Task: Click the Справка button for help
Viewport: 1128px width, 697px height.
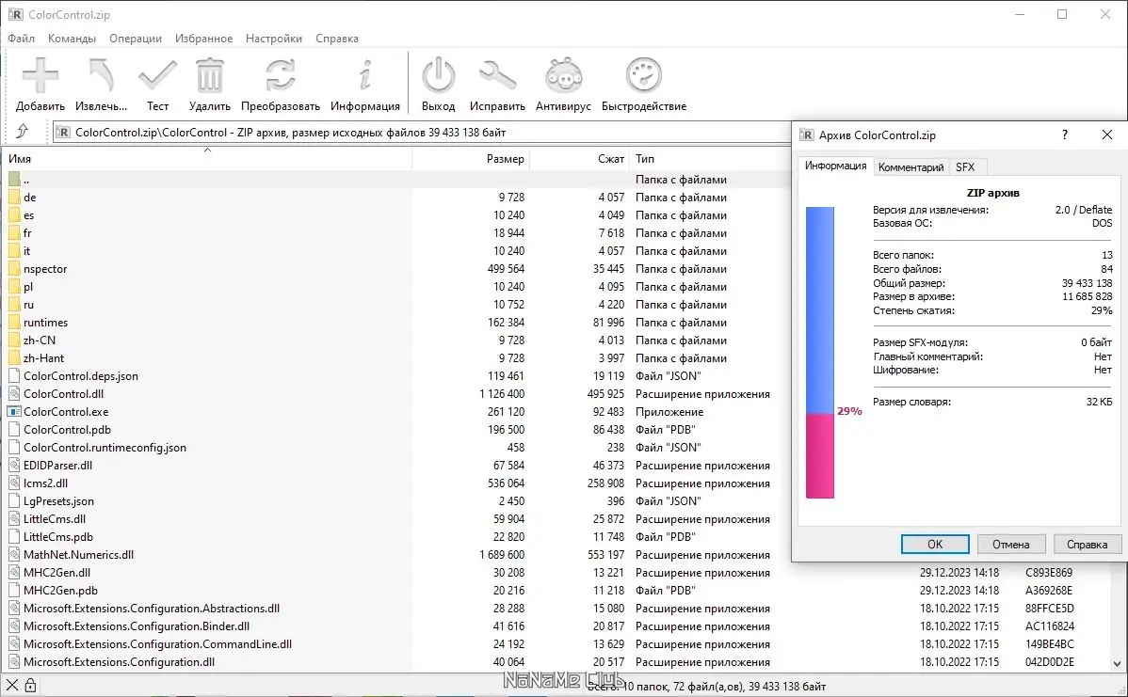Action: click(x=1087, y=544)
